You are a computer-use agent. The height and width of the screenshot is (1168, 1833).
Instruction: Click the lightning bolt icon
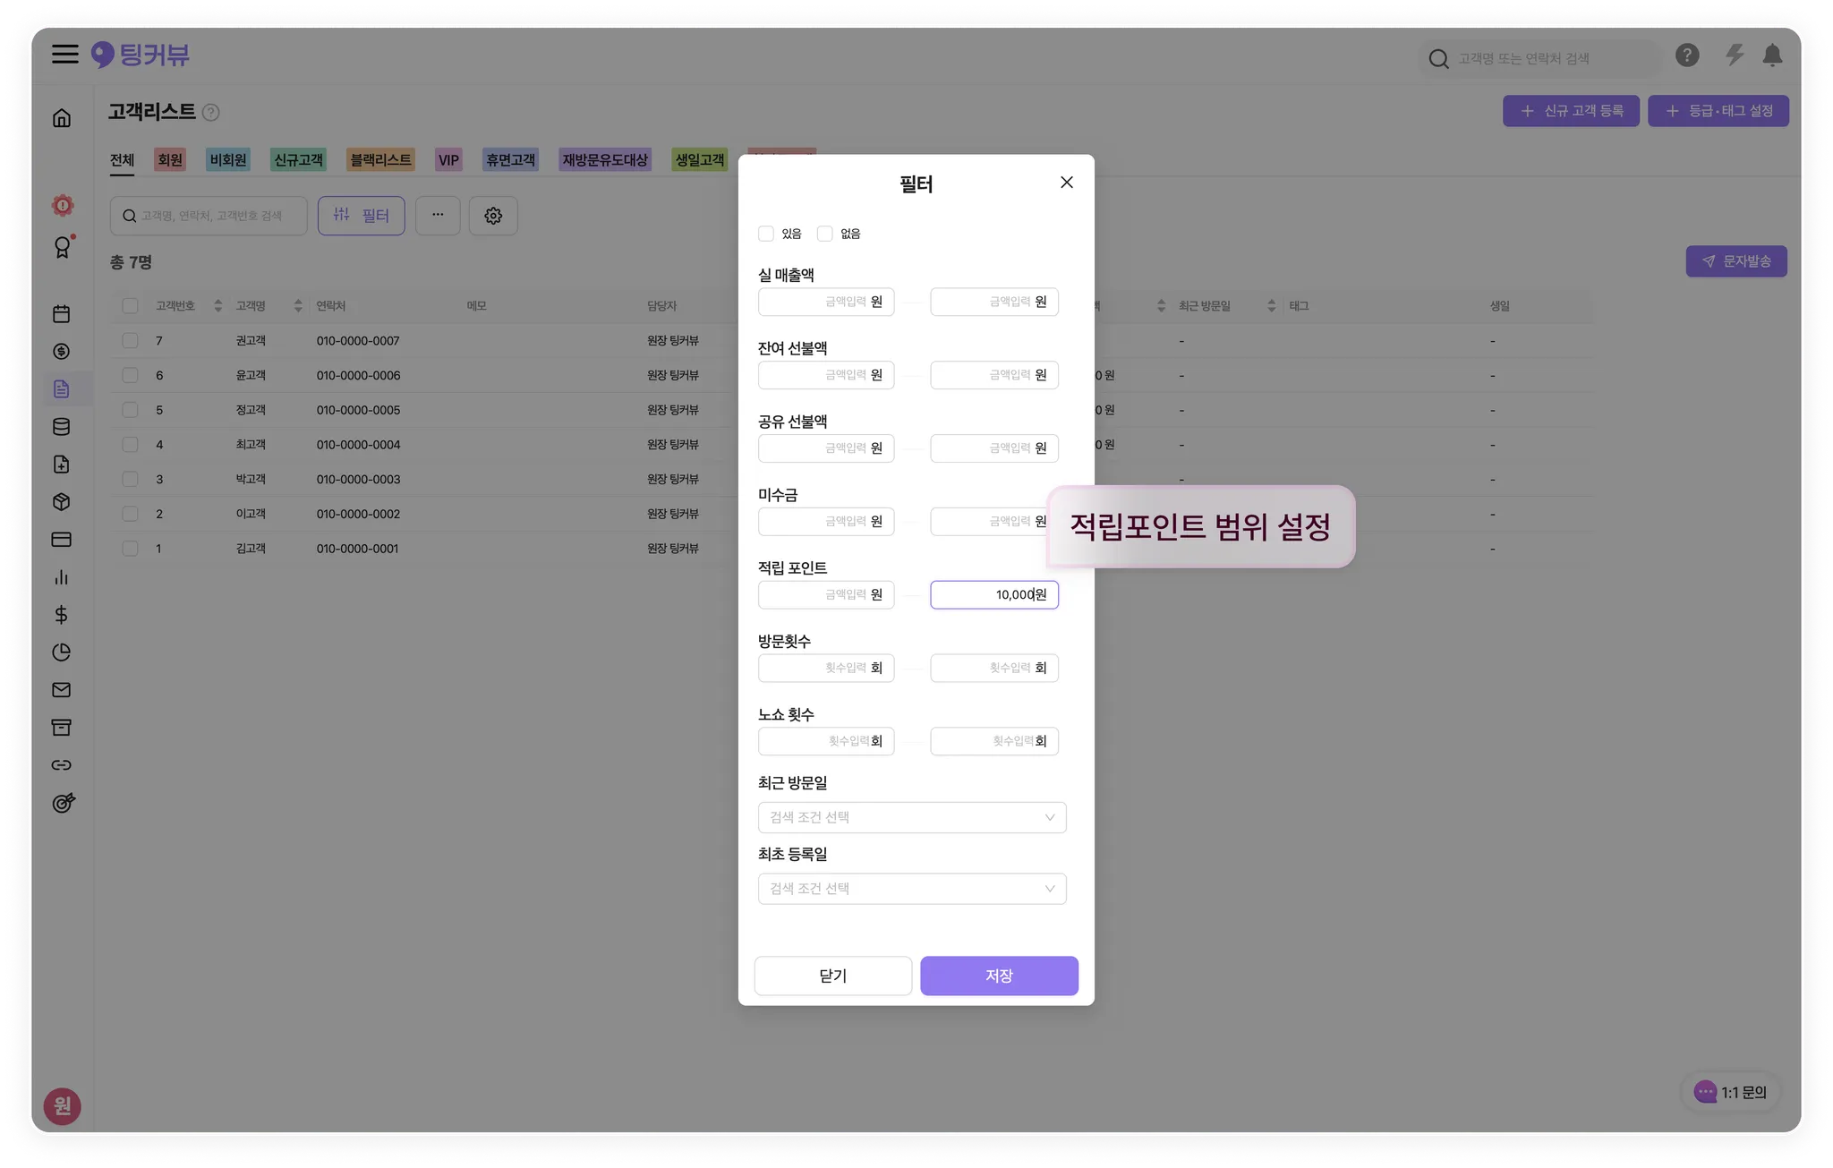1734,56
